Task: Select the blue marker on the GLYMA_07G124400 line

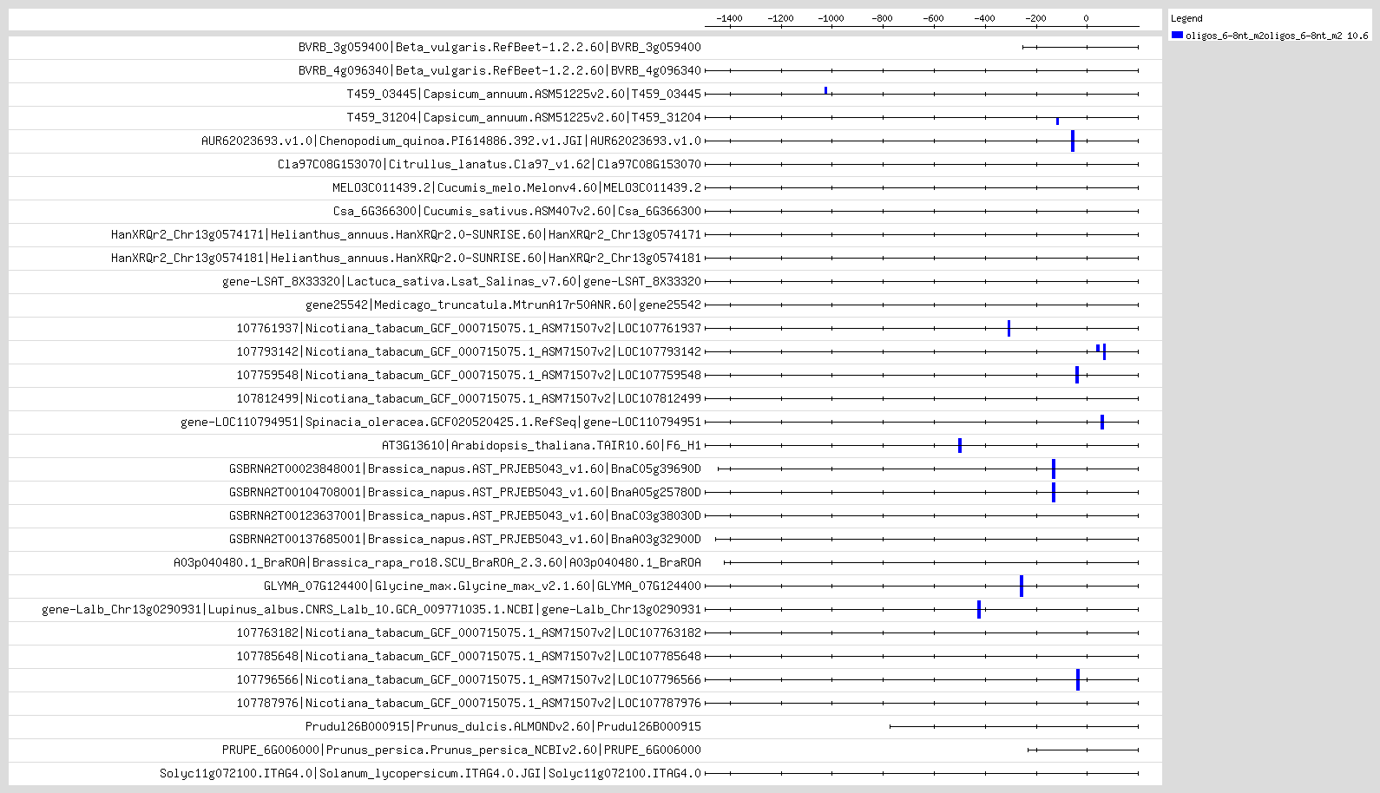Action: coord(1022,586)
